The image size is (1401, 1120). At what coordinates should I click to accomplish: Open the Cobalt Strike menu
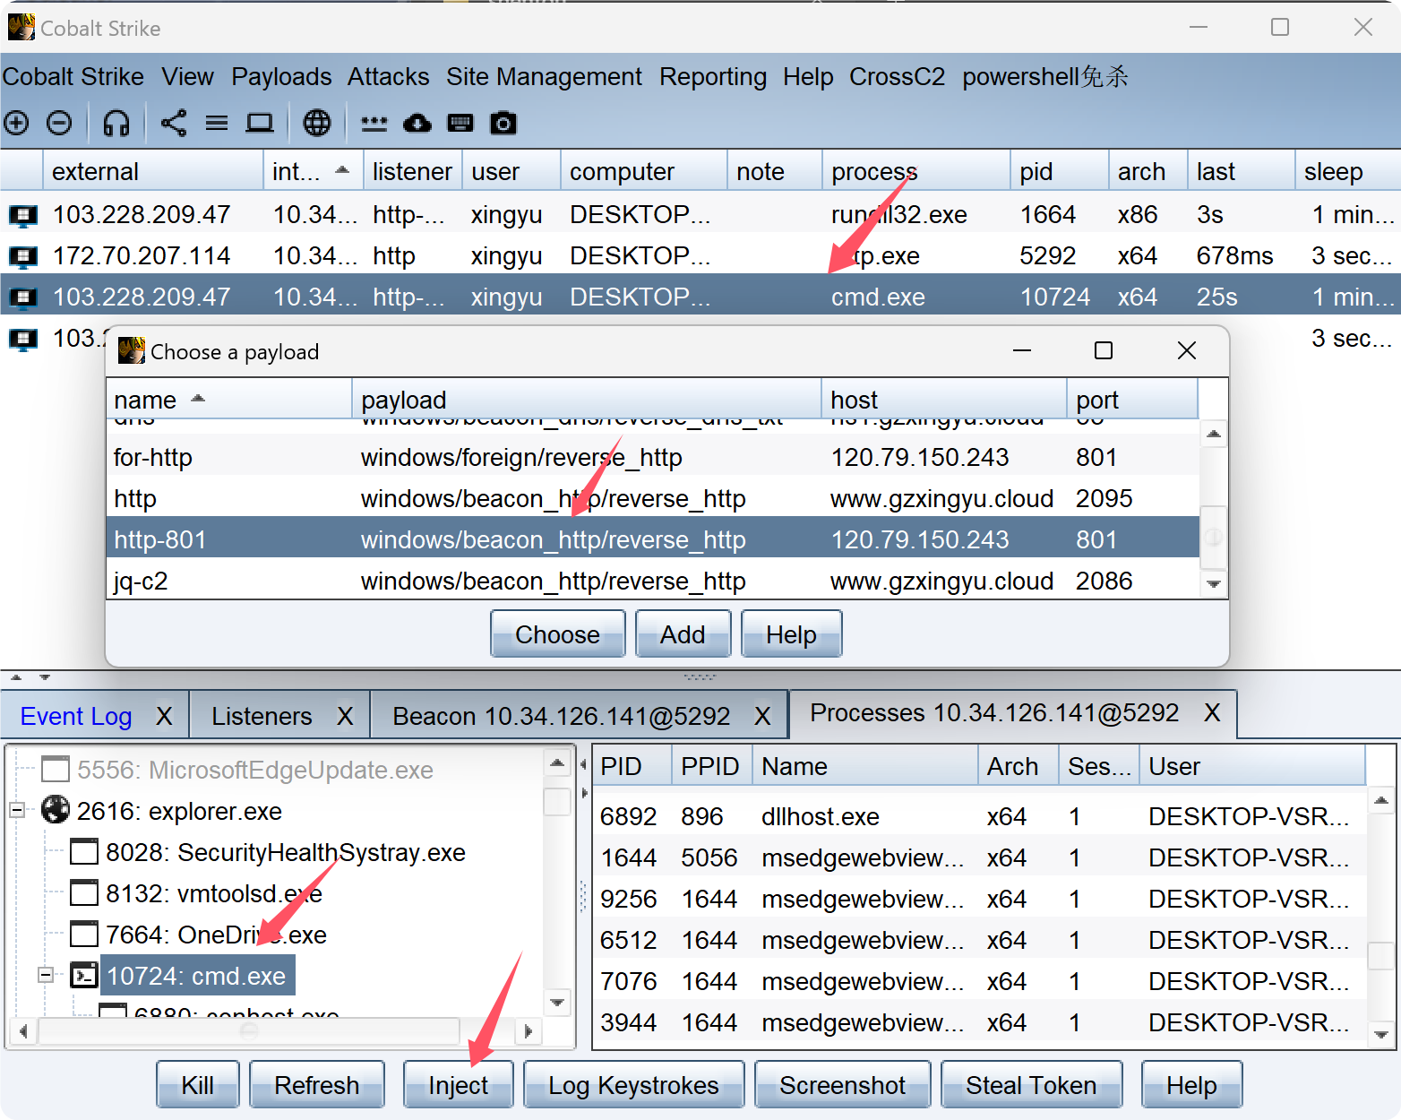point(73,77)
